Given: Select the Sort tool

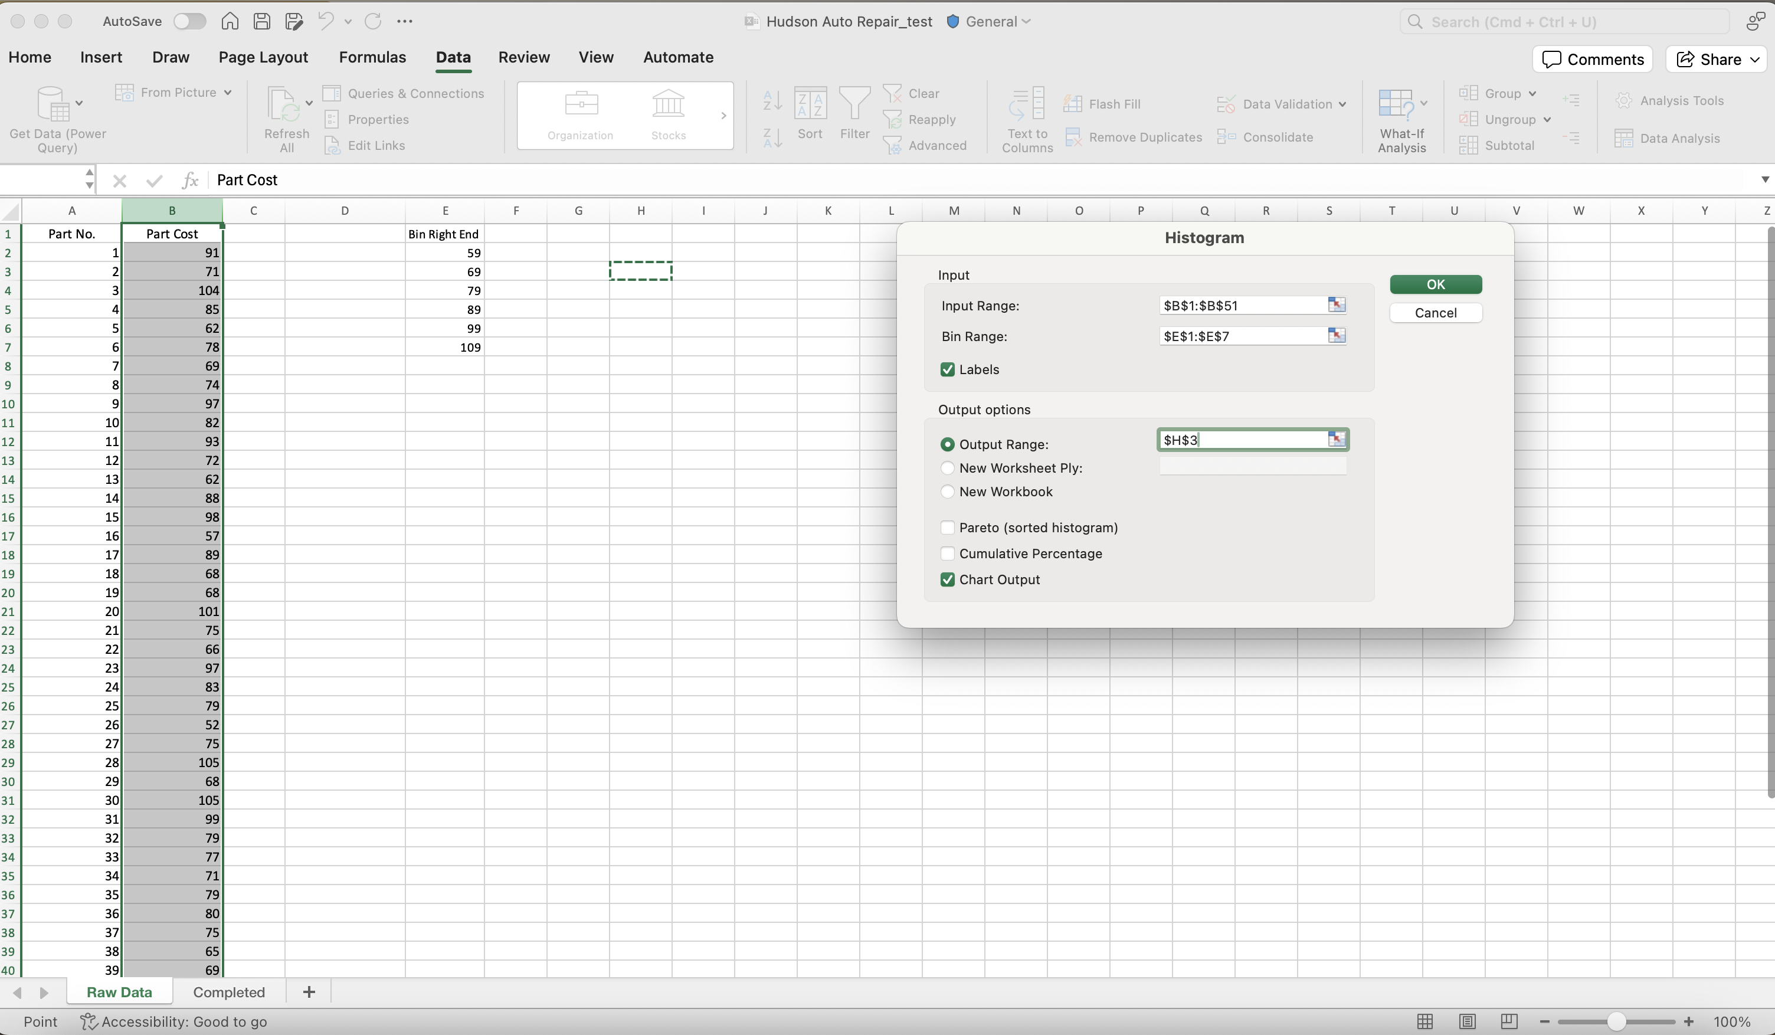Looking at the screenshot, I should (x=811, y=116).
